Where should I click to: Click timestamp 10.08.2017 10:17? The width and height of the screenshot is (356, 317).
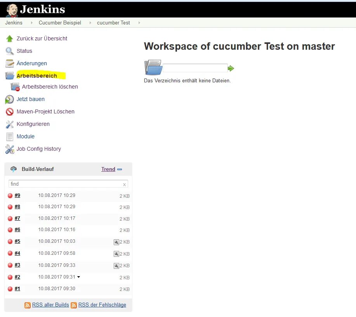[x=57, y=218]
